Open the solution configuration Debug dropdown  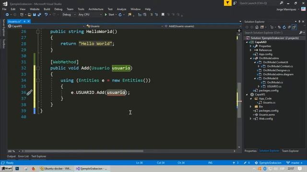click(69, 15)
